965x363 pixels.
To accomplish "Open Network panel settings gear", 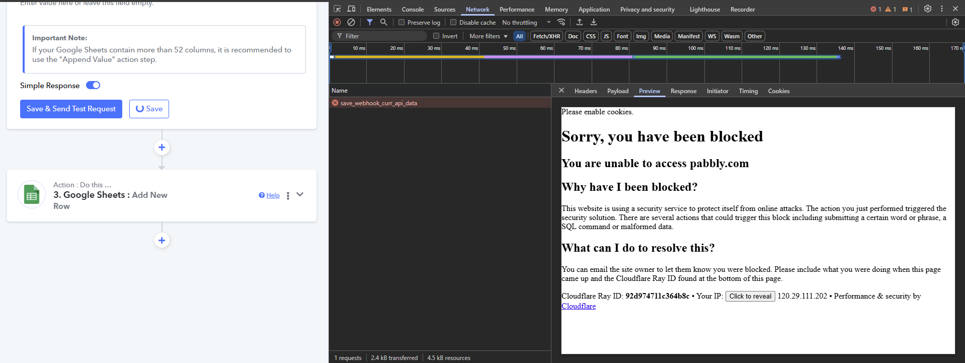I will point(955,22).
